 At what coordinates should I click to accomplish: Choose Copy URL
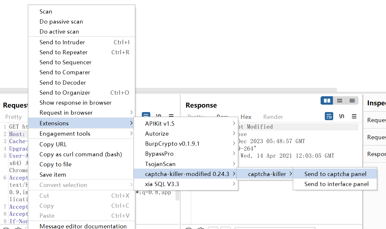click(82, 144)
